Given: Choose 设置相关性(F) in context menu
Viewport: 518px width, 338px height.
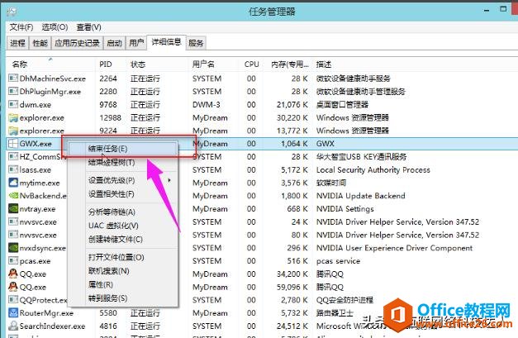Looking at the screenshot, I should click(122, 194).
